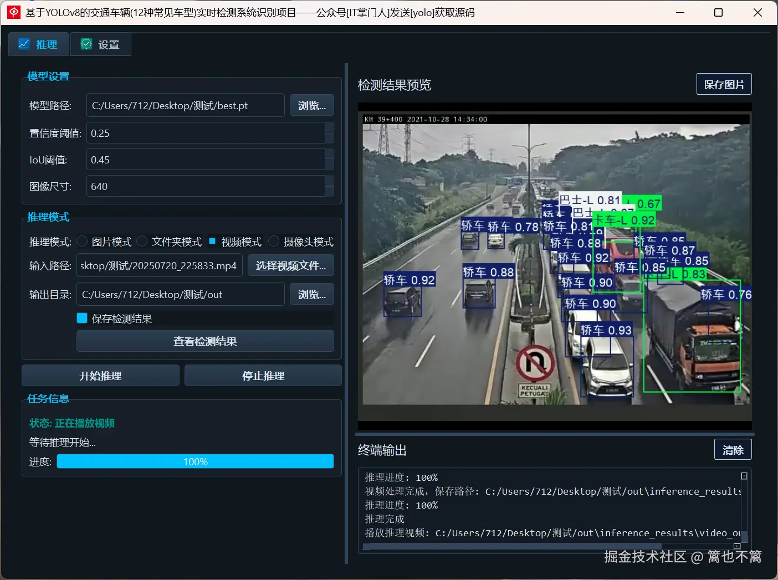Click the 播放推理视频 terminal line

click(553, 533)
